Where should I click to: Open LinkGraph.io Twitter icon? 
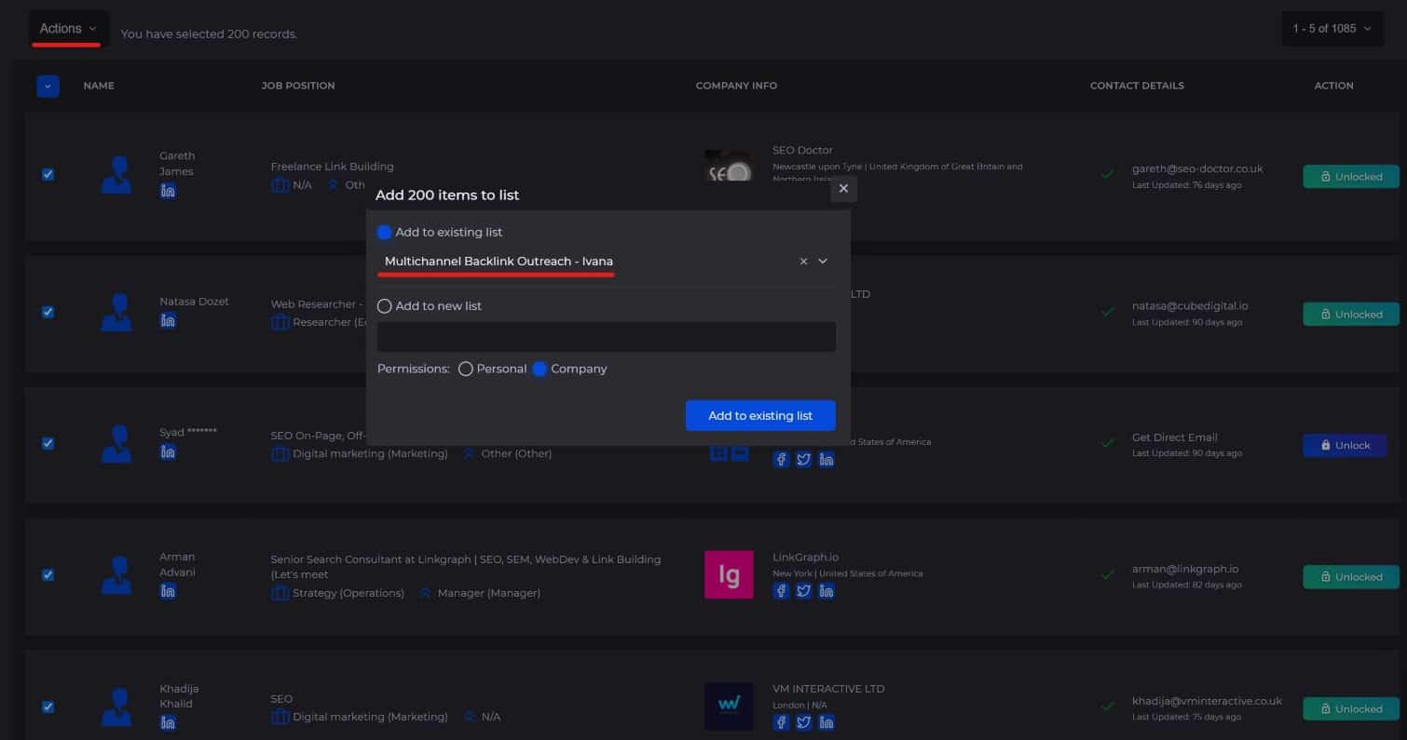click(803, 591)
